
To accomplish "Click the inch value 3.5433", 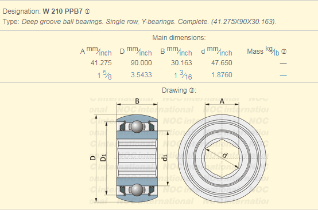I will [x=141, y=75].
